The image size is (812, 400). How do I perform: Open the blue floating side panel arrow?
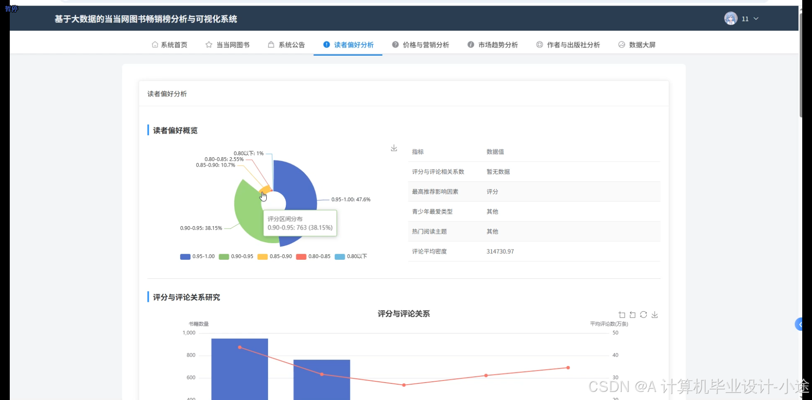(x=799, y=324)
